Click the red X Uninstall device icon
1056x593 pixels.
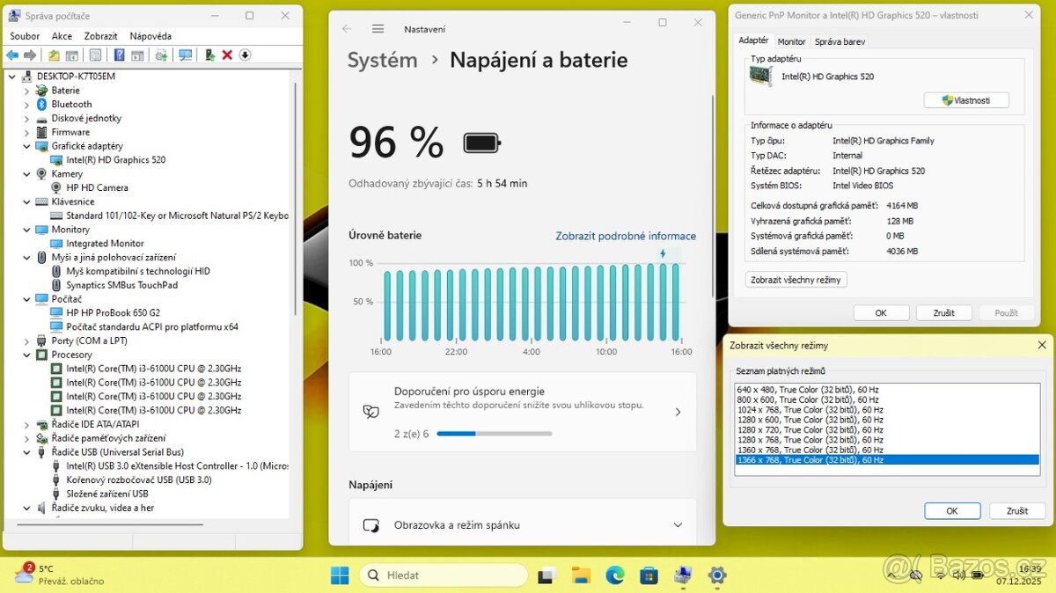[226, 55]
